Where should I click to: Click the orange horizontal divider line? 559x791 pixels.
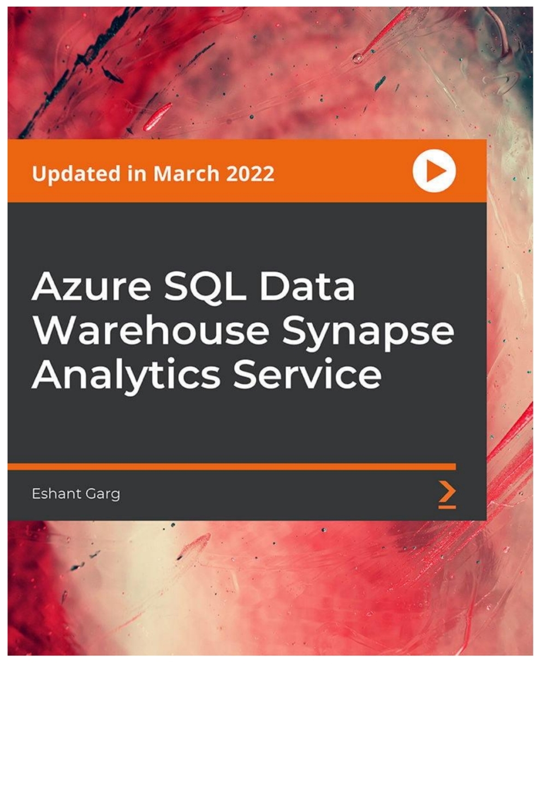(231, 467)
